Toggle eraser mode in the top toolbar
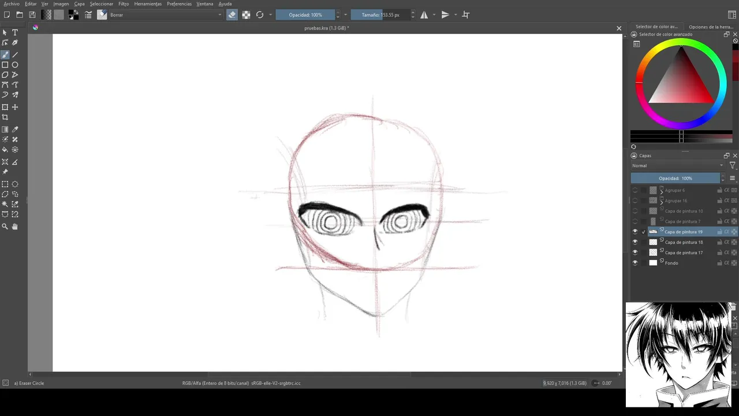Screen dimensions: 739x416 (x=232, y=14)
